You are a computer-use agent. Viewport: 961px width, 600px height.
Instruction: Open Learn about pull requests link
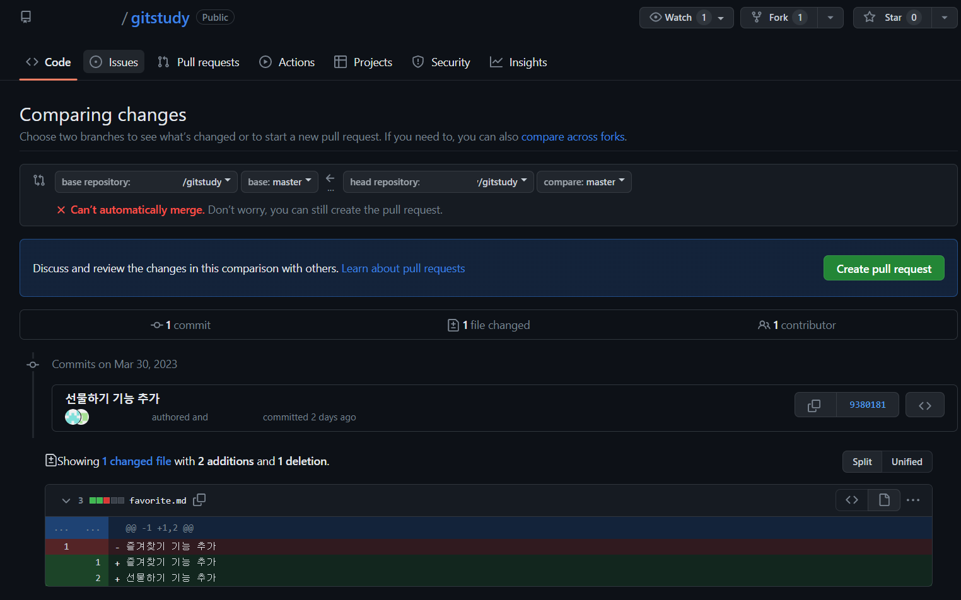403,268
